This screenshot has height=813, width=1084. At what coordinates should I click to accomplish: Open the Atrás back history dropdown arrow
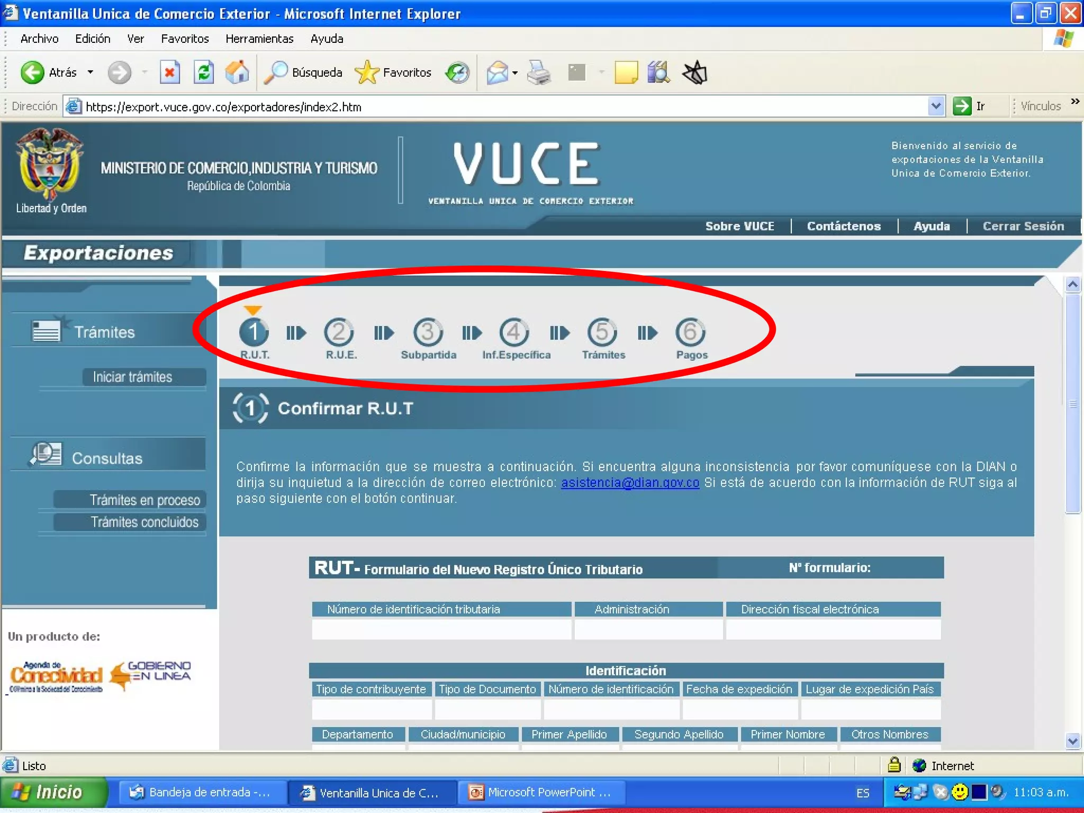pos(91,73)
